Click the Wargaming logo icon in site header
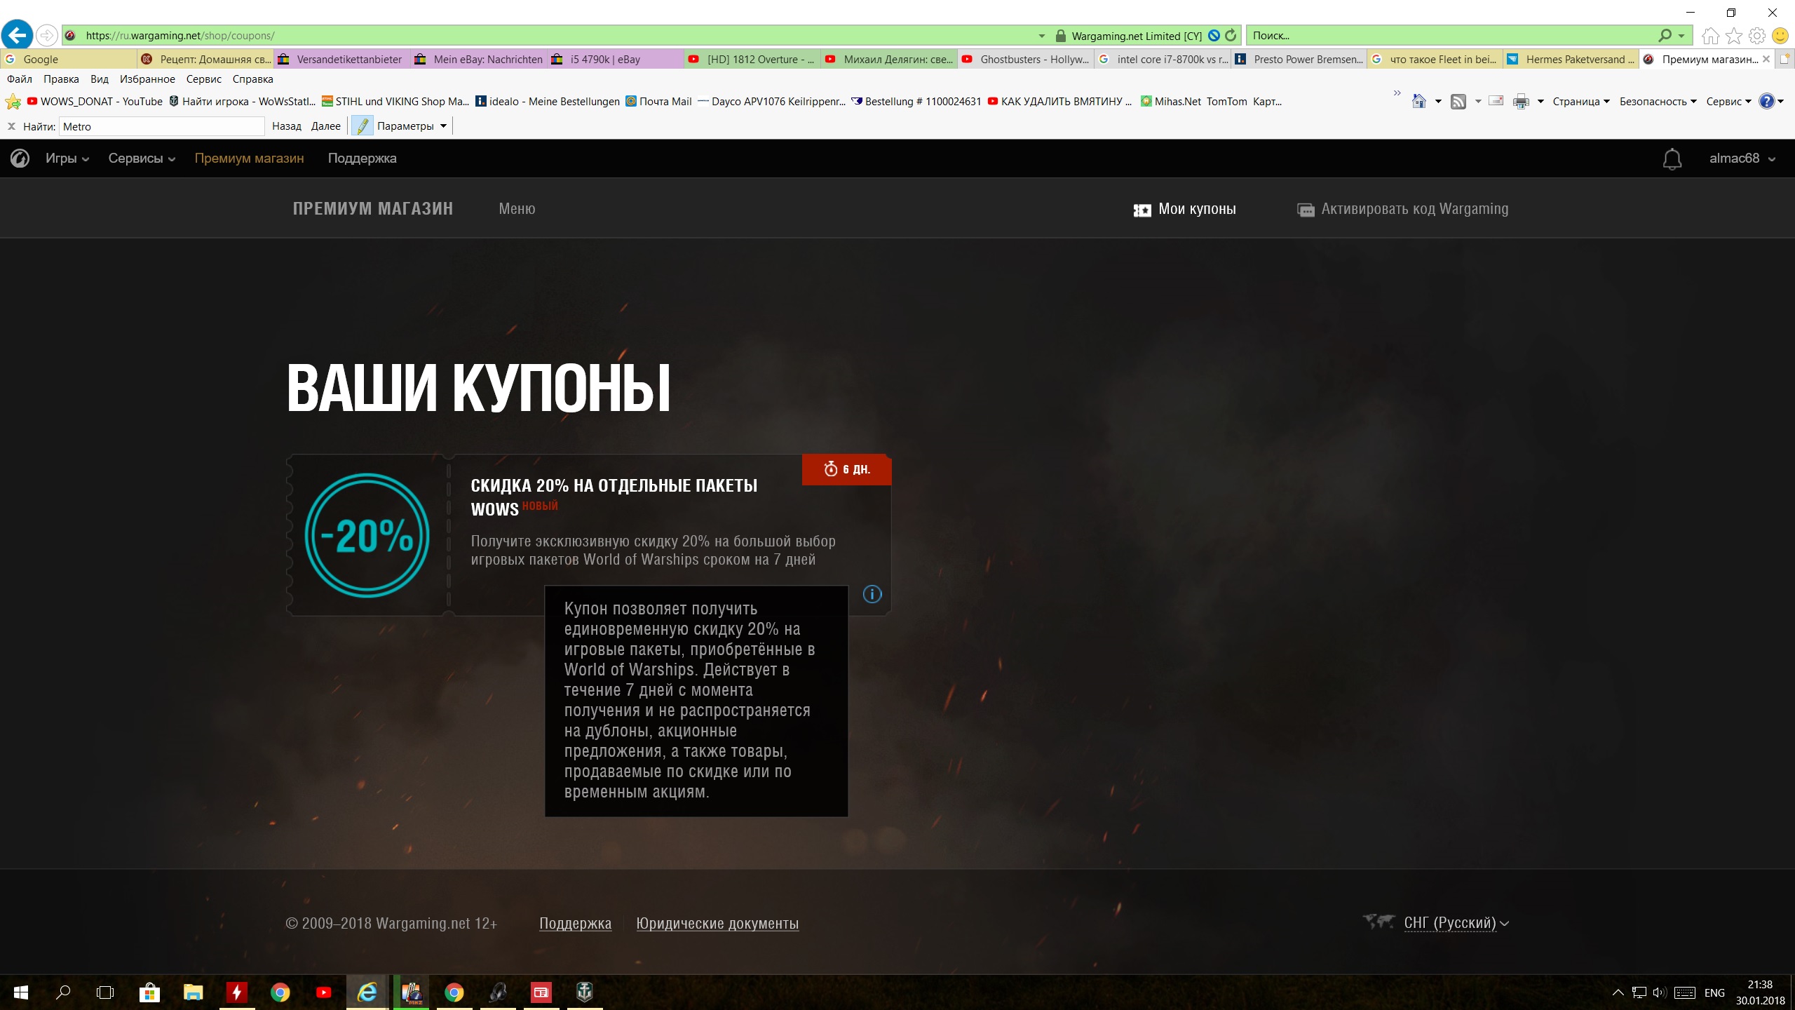This screenshot has width=1795, height=1010. (20, 159)
